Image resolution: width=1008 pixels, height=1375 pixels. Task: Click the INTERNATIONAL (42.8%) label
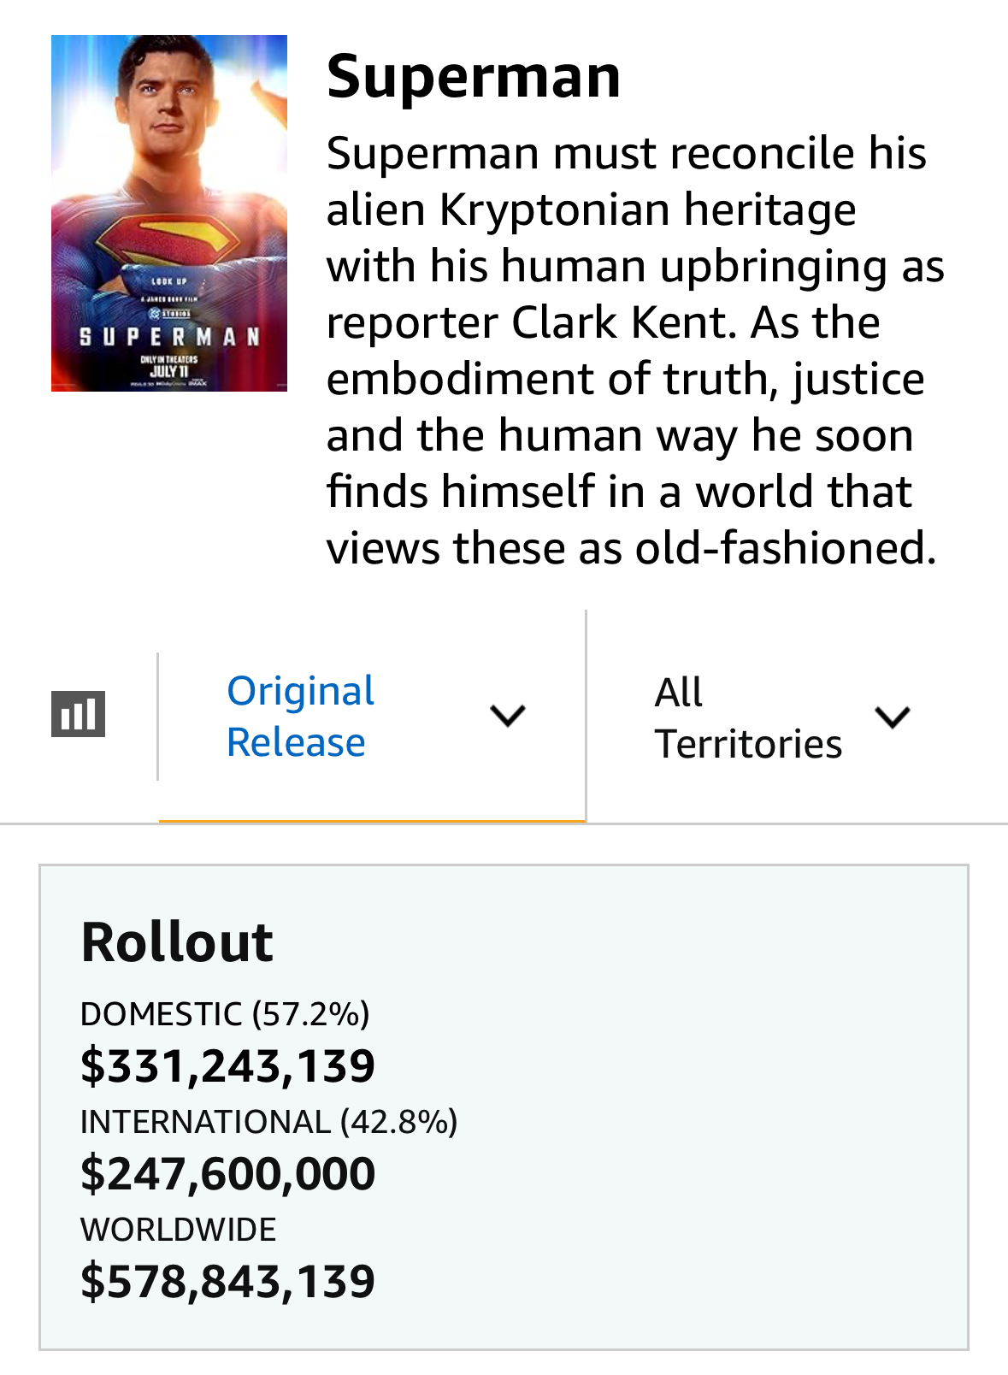tap(268, 1122)
